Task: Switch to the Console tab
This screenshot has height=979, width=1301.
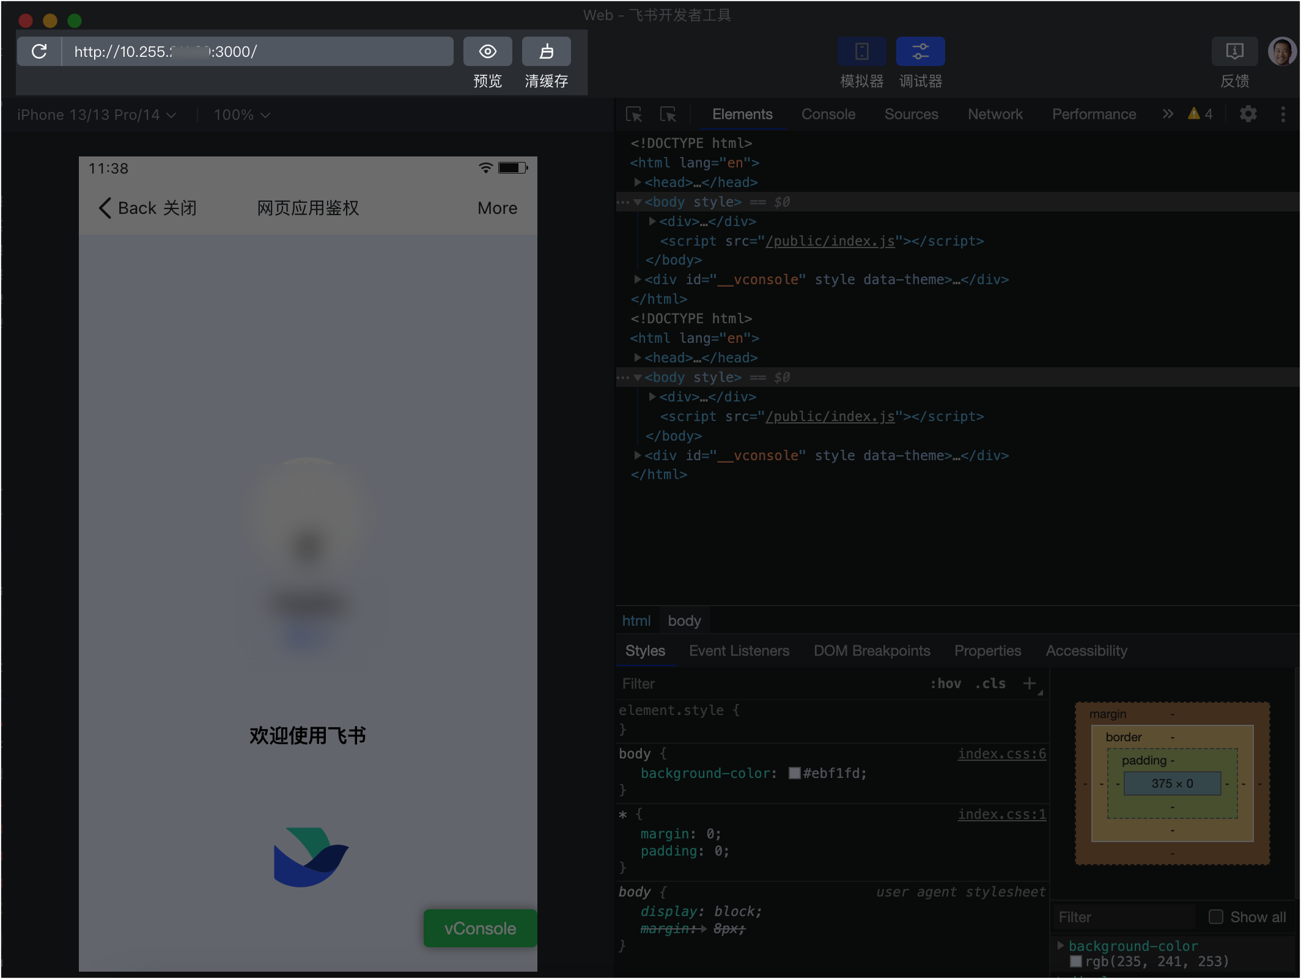Action: pyautogui.click(x=828, y=114)
